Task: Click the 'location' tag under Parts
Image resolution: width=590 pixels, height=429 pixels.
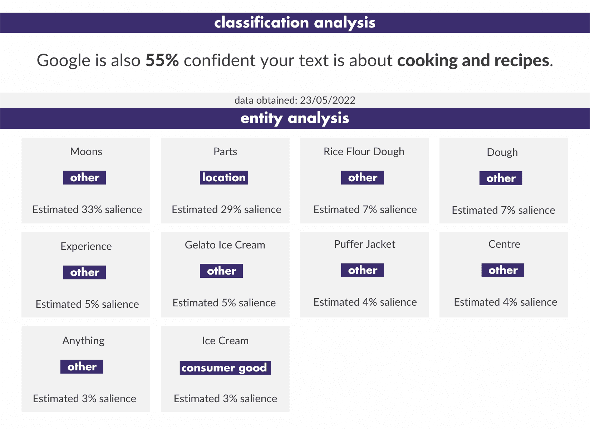Action: 224,178
